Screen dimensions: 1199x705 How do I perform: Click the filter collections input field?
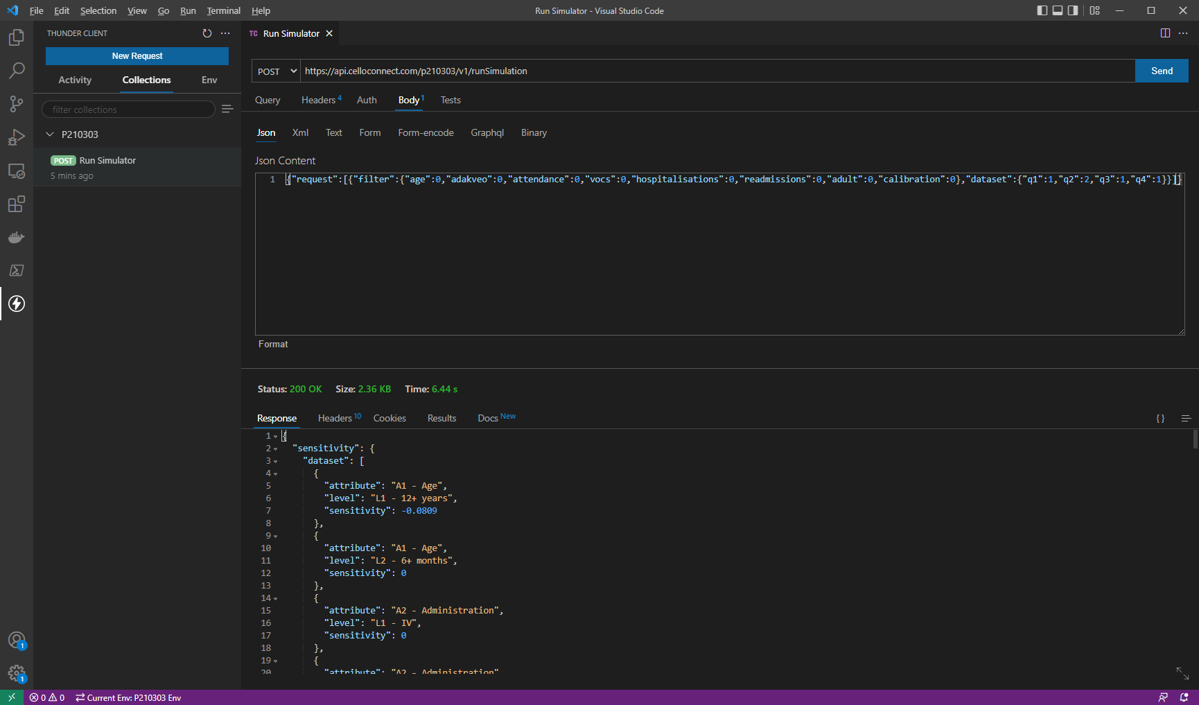128,109
